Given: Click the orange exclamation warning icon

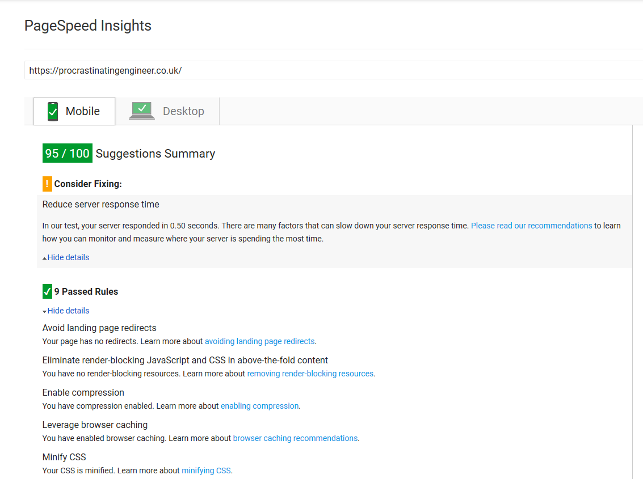Looking at the screenshot, I should (47, 184).
